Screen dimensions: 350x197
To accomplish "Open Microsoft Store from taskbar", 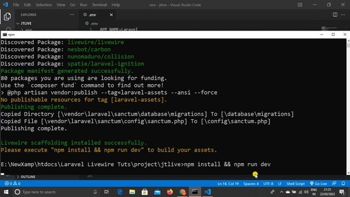I will [x=144, y=192].
